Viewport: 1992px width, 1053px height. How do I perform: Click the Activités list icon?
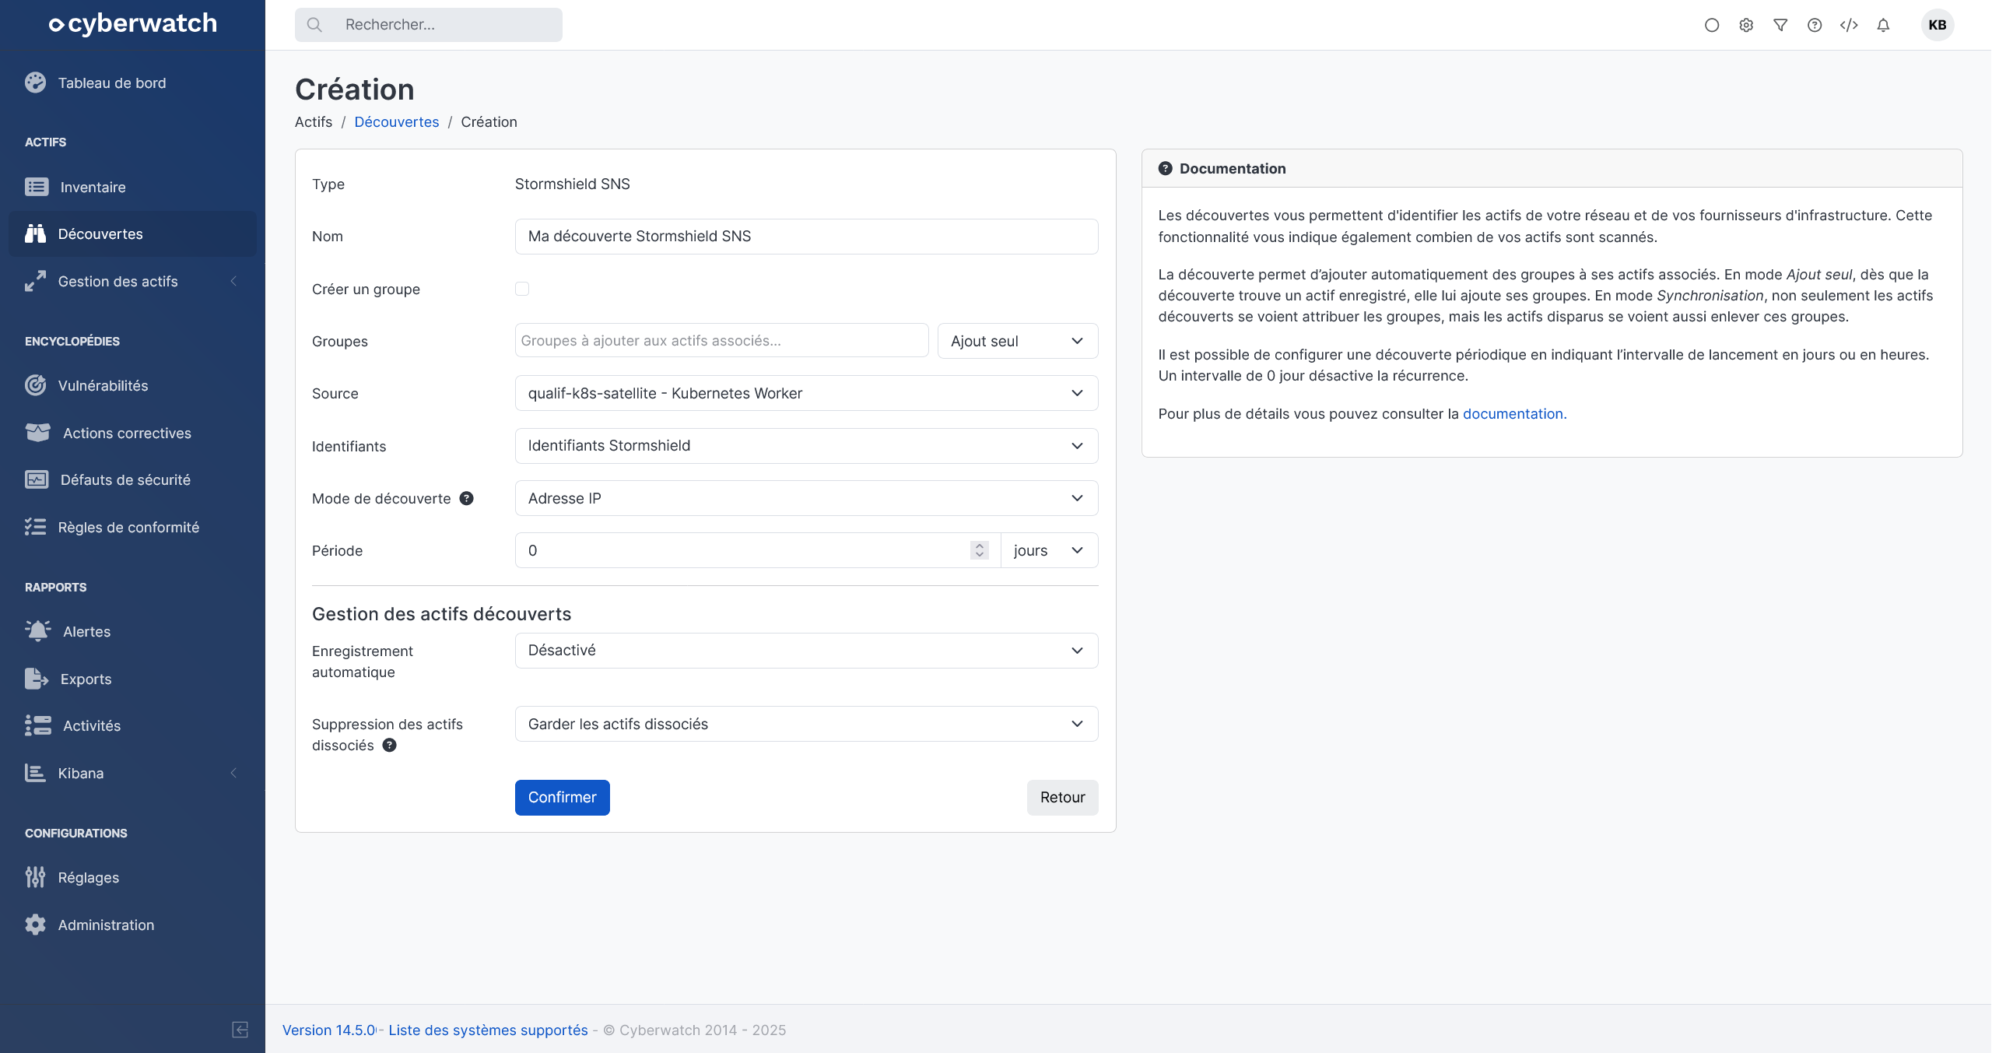tap(37, 725)
